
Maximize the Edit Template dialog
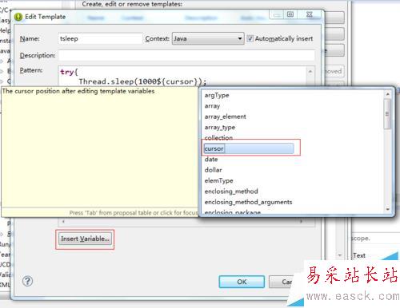(290, 14)
